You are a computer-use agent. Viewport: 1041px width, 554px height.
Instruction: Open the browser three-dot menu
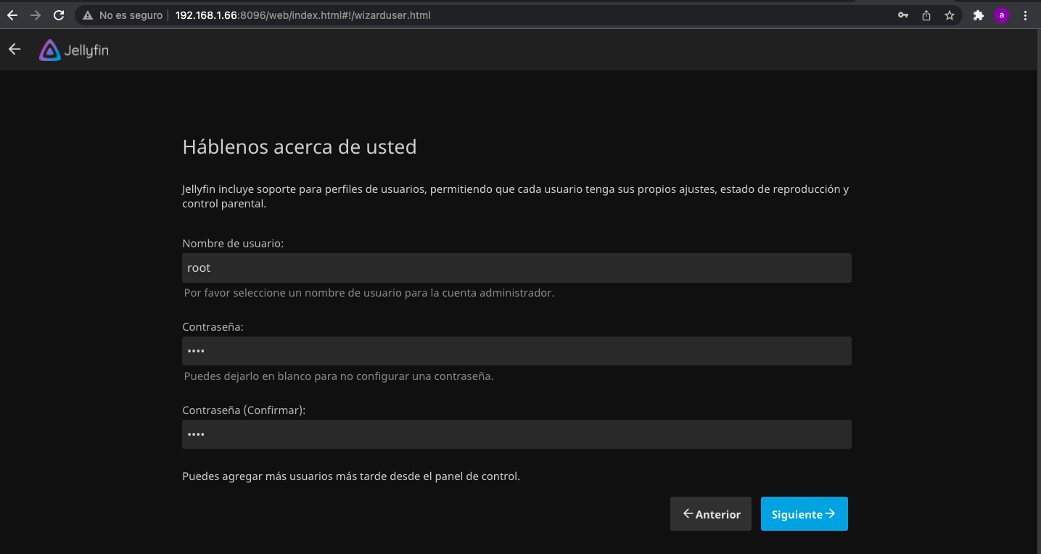tap(1025, 15)
